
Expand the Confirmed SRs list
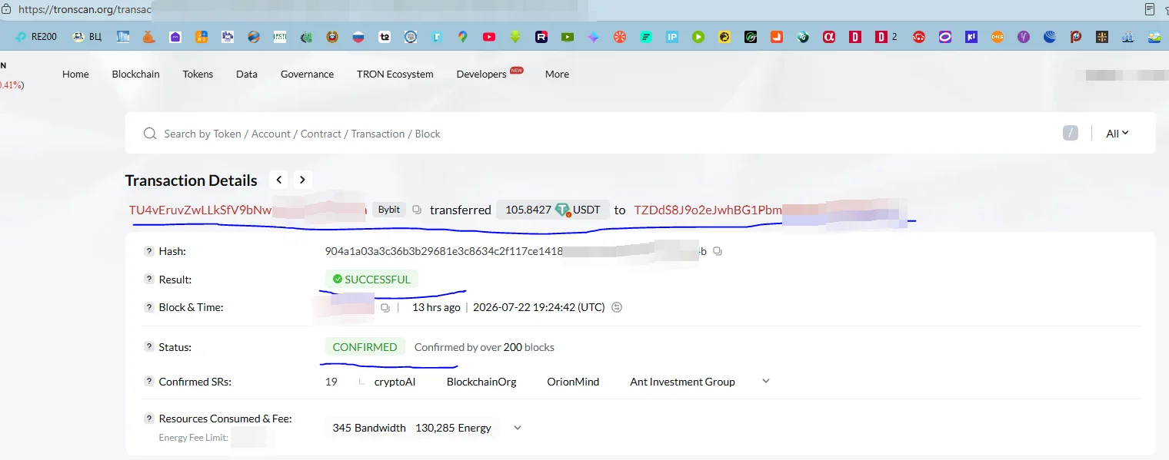pos(765,381)
